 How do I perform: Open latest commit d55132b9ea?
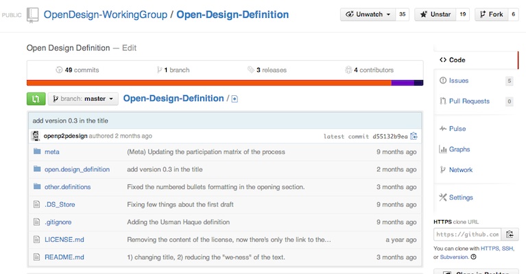coord(390,136)
